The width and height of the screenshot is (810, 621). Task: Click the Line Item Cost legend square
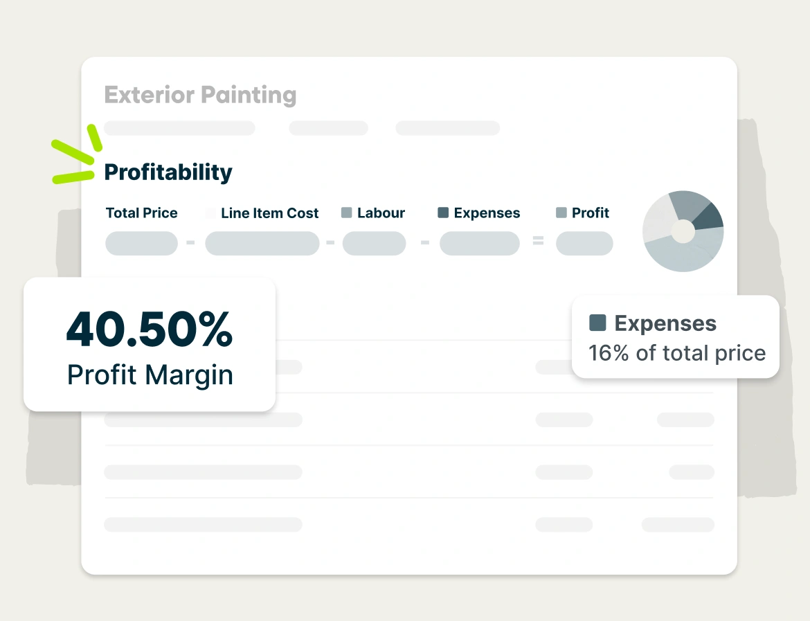tap(210, 213)
